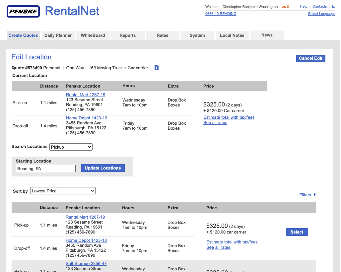The image size is (341, 272).
Task: Open the Filters link
Action: point(305,195)
